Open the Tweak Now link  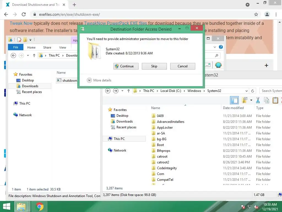coord(21,23)
